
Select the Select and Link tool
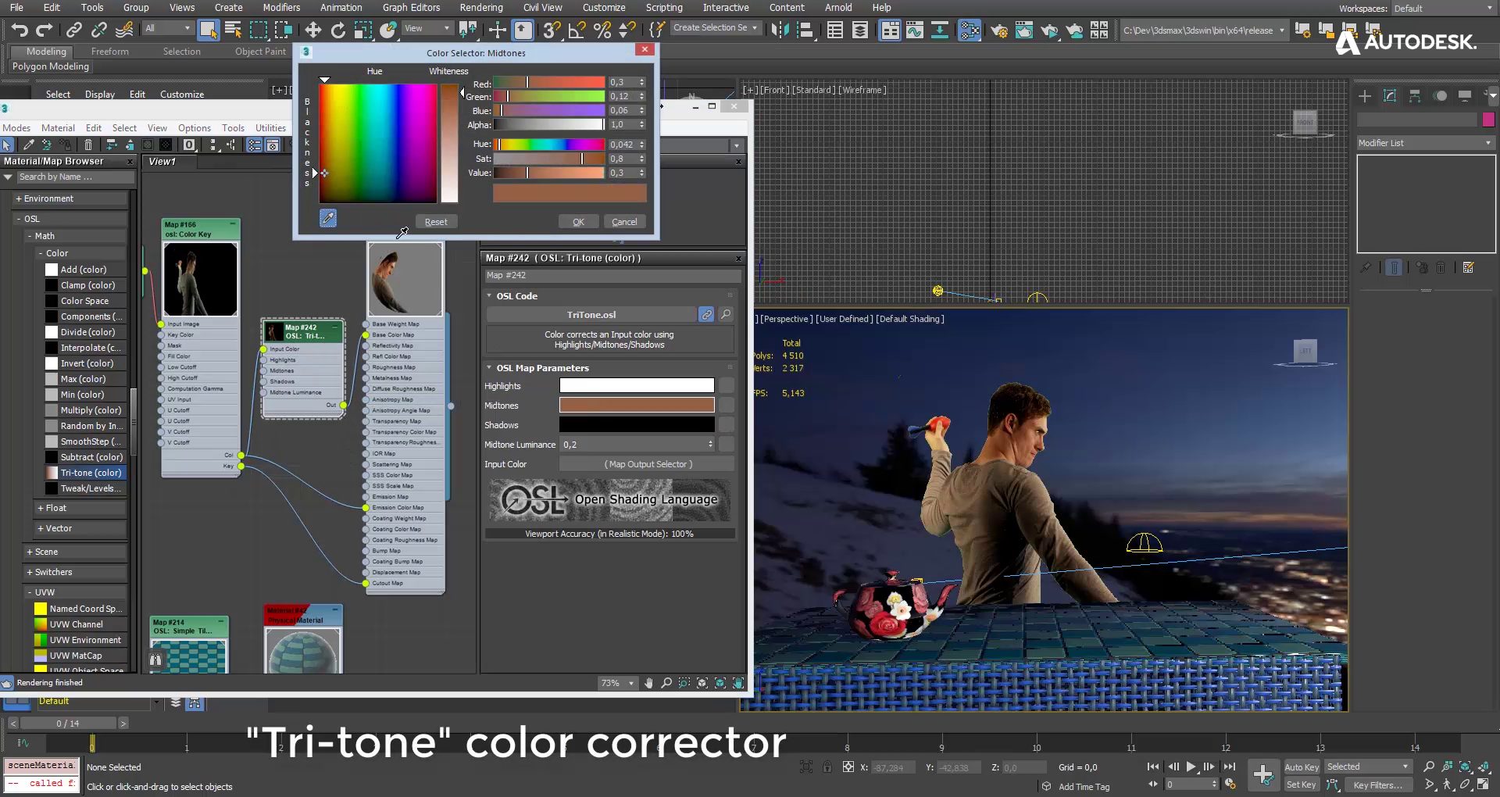[x=74, y=30]
